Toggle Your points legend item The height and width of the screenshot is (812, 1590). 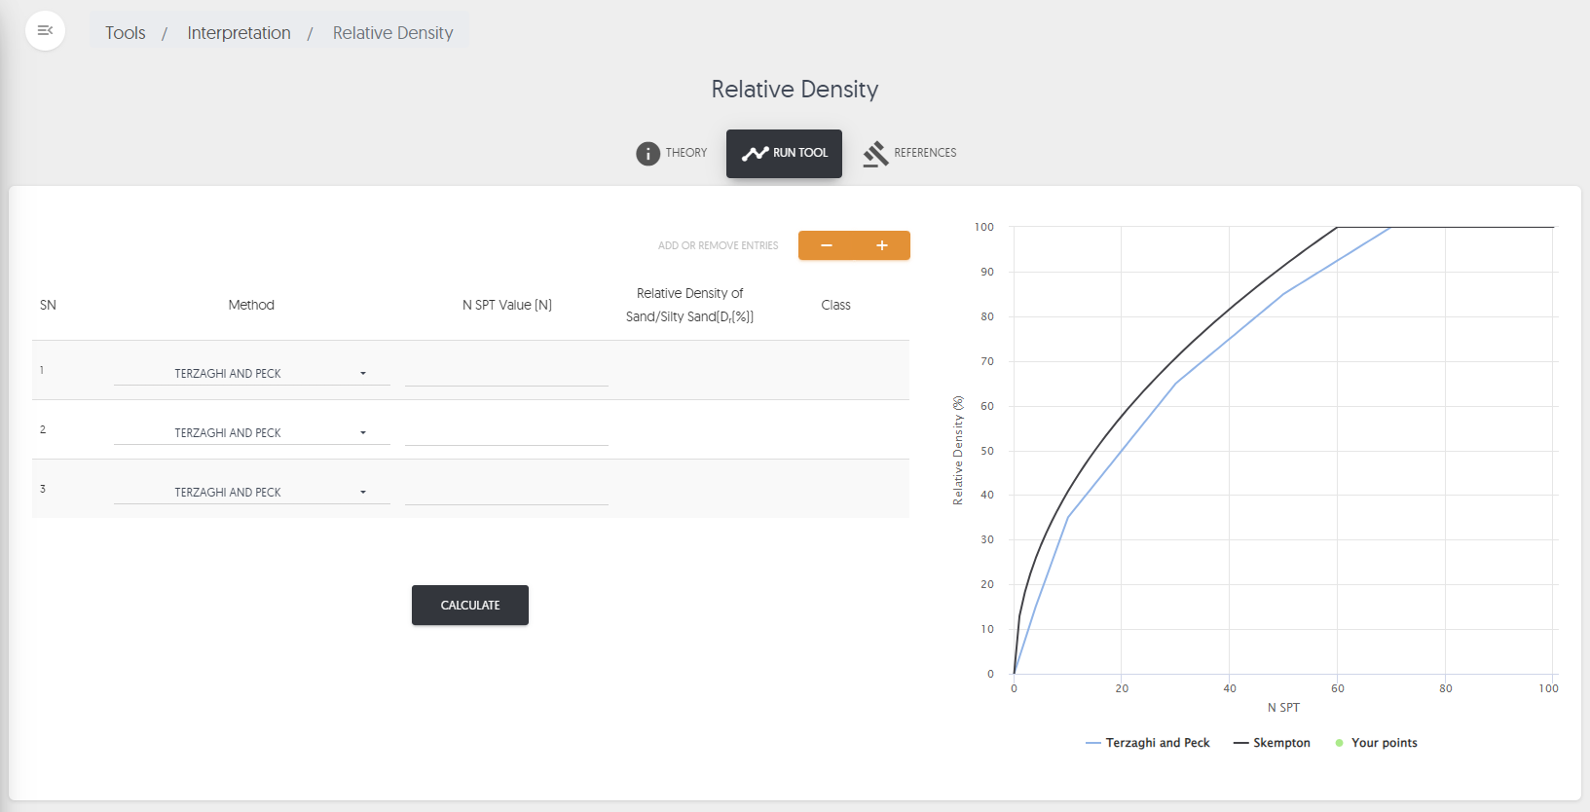(1376, 743)
